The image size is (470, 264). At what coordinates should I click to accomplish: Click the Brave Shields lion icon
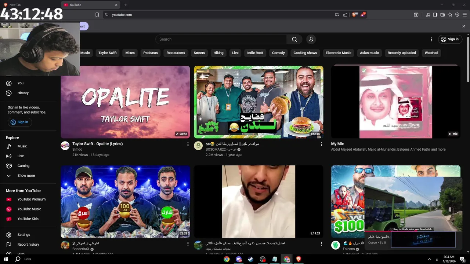[x=354, y=15]
